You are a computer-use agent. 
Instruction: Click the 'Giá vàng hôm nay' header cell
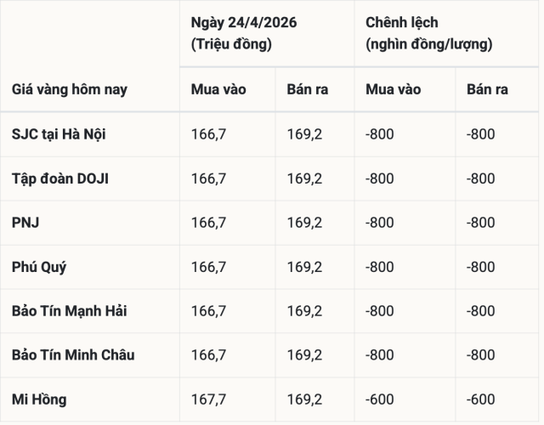pos(70,89)
